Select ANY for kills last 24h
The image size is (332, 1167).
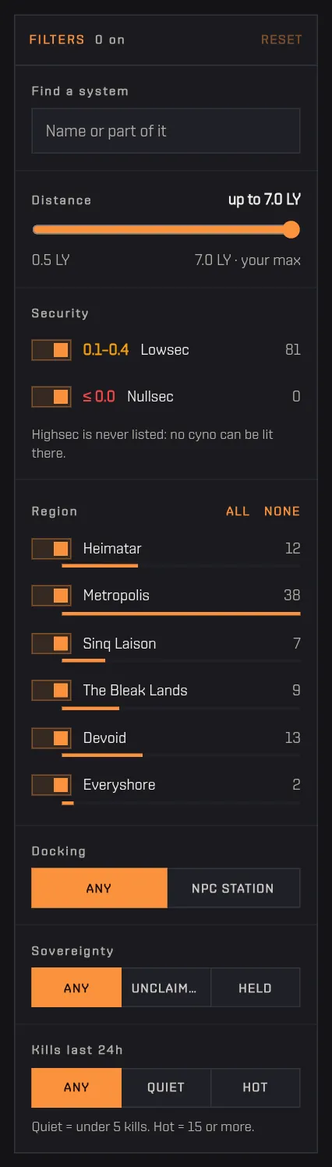pyautogui.click(x=76, y=1087)
